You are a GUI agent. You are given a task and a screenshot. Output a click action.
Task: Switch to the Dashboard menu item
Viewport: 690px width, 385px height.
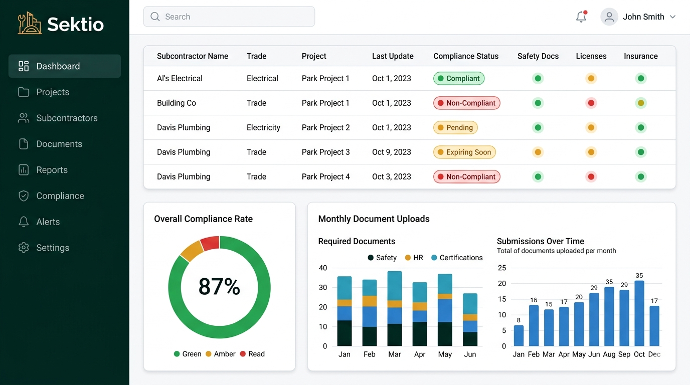[x=58, y=66]
